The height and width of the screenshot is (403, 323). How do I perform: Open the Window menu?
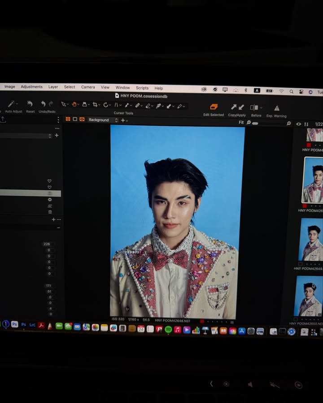pyautogui.click(x=122, y=88)
